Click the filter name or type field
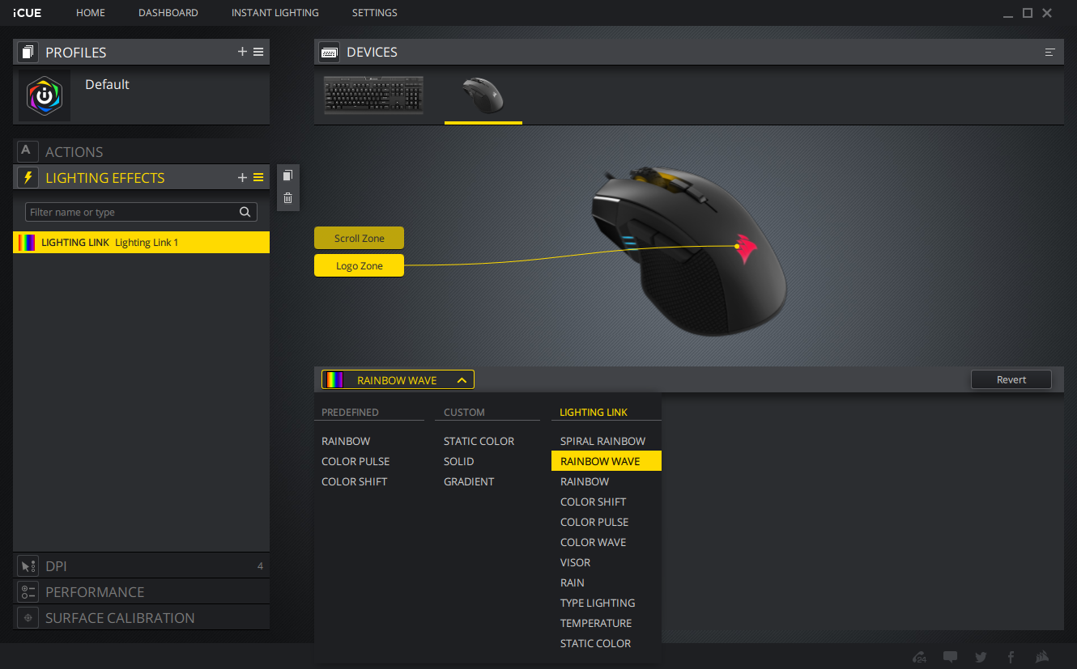Viewport: 1077px width, 669px height. 141,212
